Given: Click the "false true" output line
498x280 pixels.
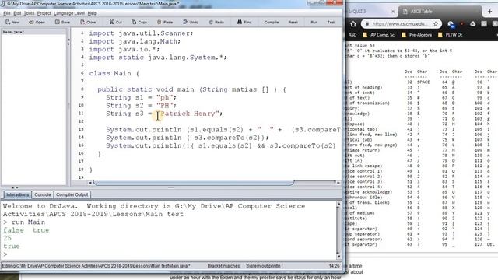Looking at the screenshot, I should (26, 230).
